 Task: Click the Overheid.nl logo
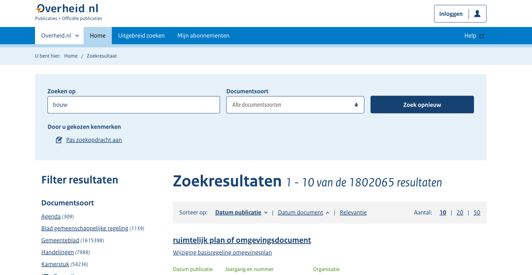(x=67, y=9)
